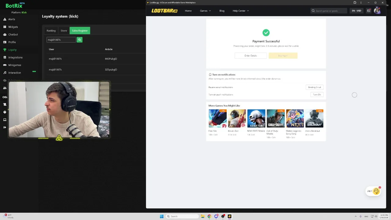391x220 pixels.
Task: Click the LootBar logo
Action: click(x=164, y=11)
